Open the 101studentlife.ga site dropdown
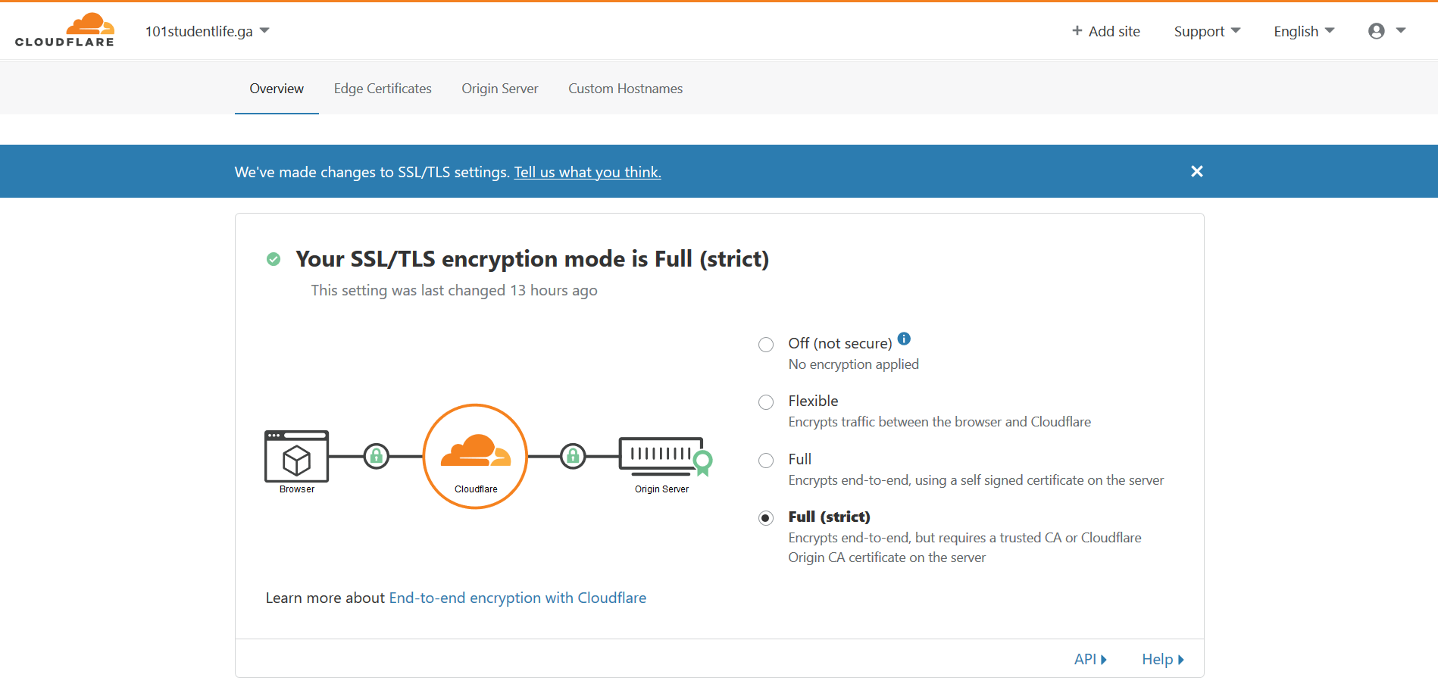The height and width of the screenshot is (684, 1438). pyautogui.click(x=207, y=31)
